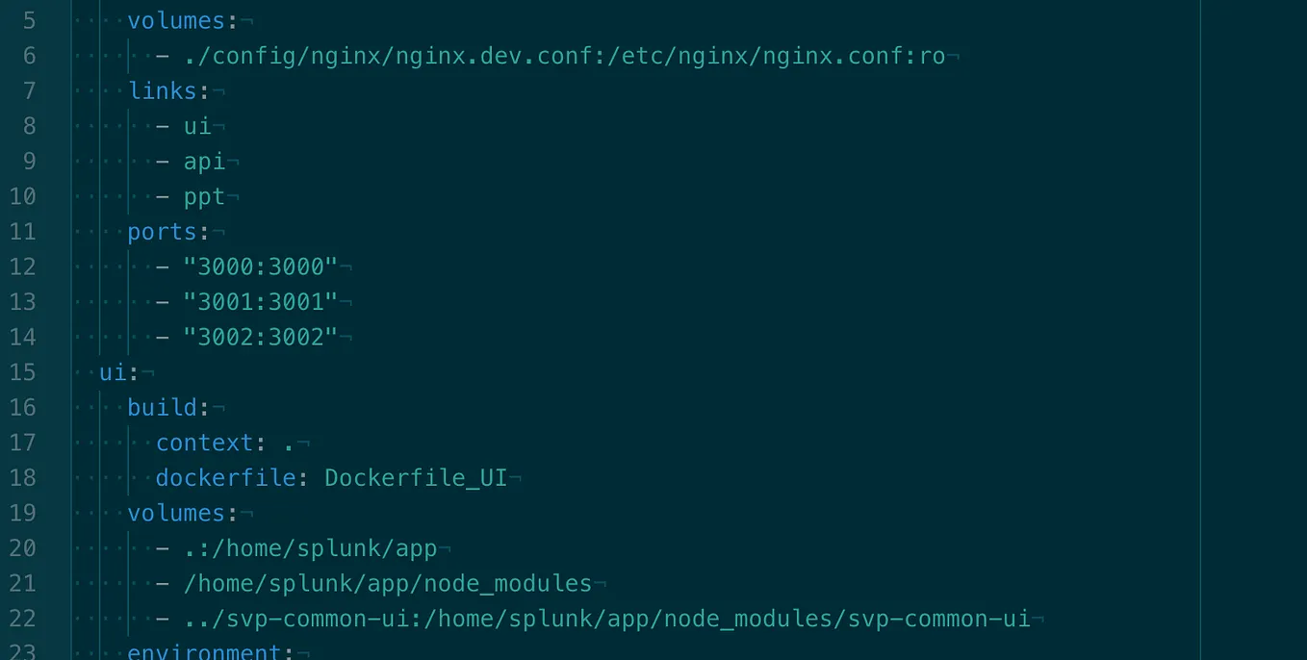This screenshot has height=660, width=1307.
Task: Place cursor on the nginx.dev.conf volume path
Action: click(x=564, y=56)
